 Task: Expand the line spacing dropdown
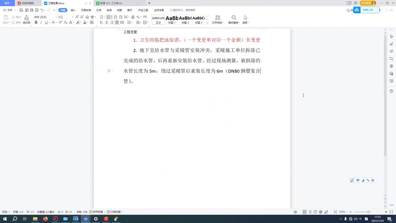coord(132,23)
